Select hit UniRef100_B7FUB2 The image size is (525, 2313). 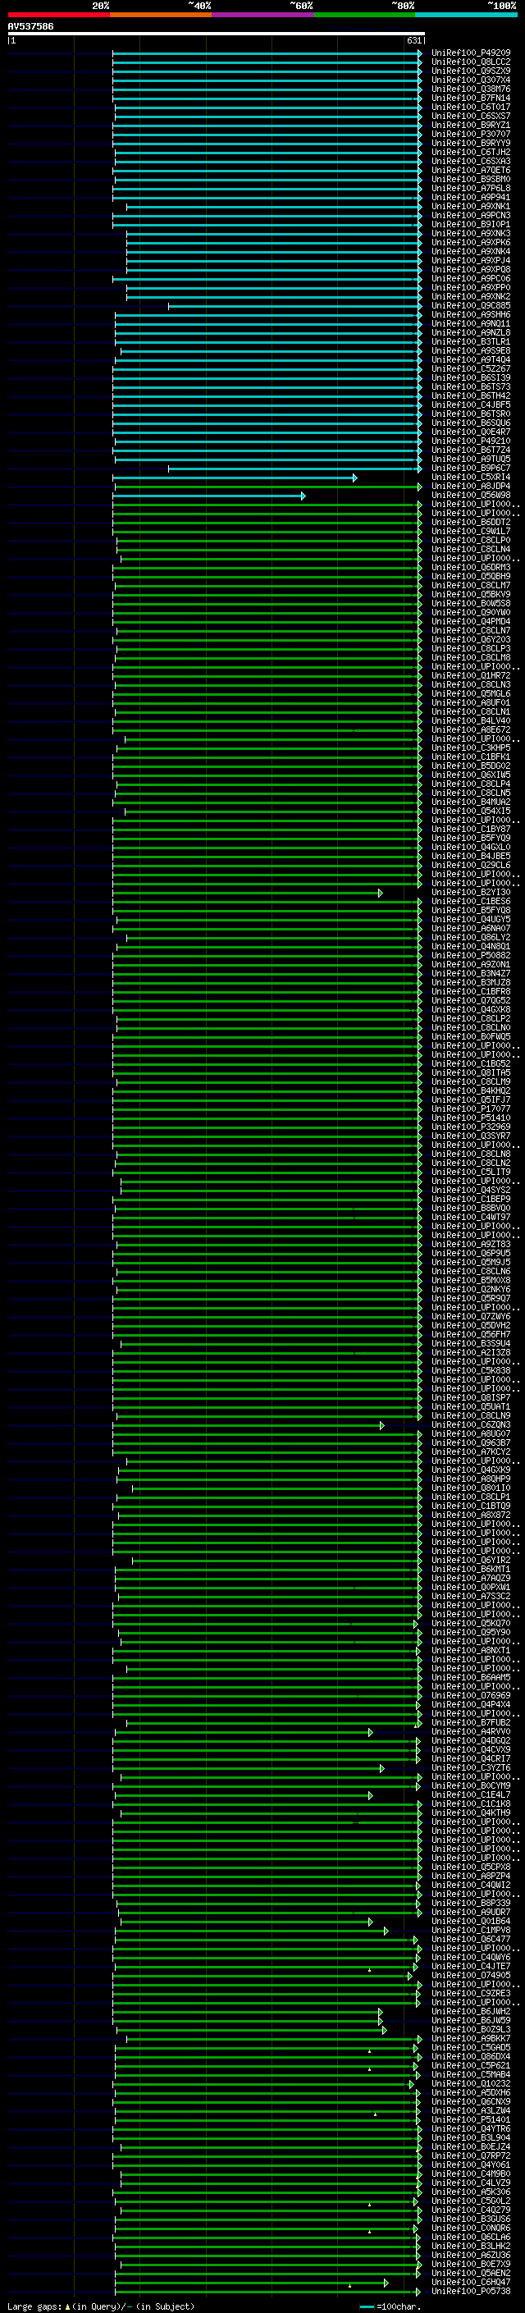(x=471, y=1722)
